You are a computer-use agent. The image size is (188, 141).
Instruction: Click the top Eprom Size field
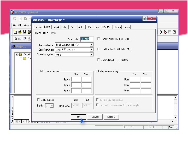(x=87, y=79)
